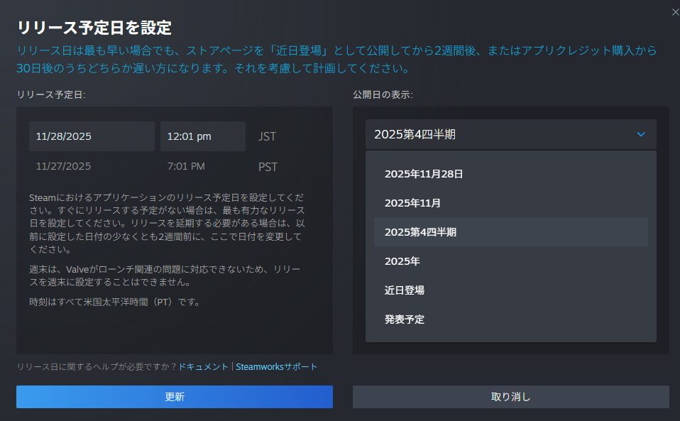Open the Steamworksサポート link
This screenshot has width=680, height=421.
click(x=276, y=367)
